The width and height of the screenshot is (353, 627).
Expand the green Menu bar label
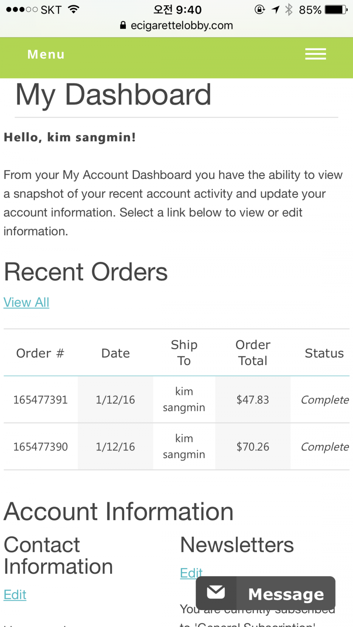click(x=46, y=54)
